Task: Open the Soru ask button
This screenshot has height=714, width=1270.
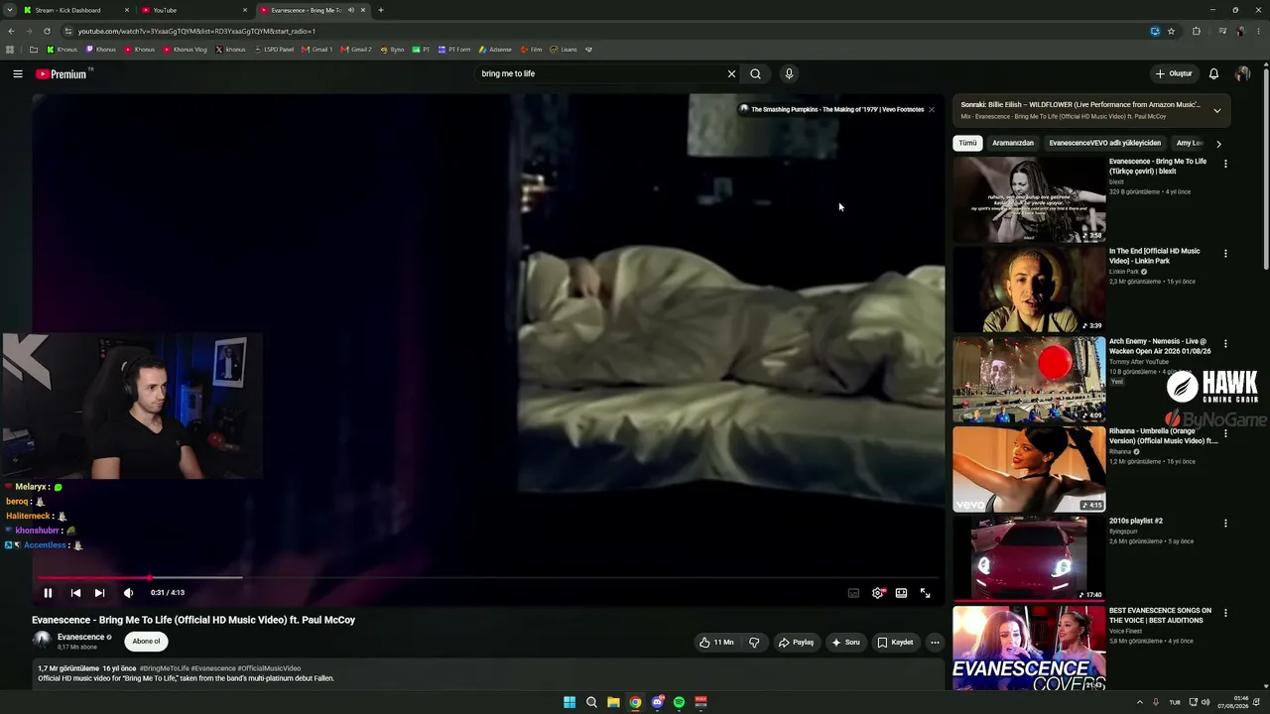Action: point(845,643)
